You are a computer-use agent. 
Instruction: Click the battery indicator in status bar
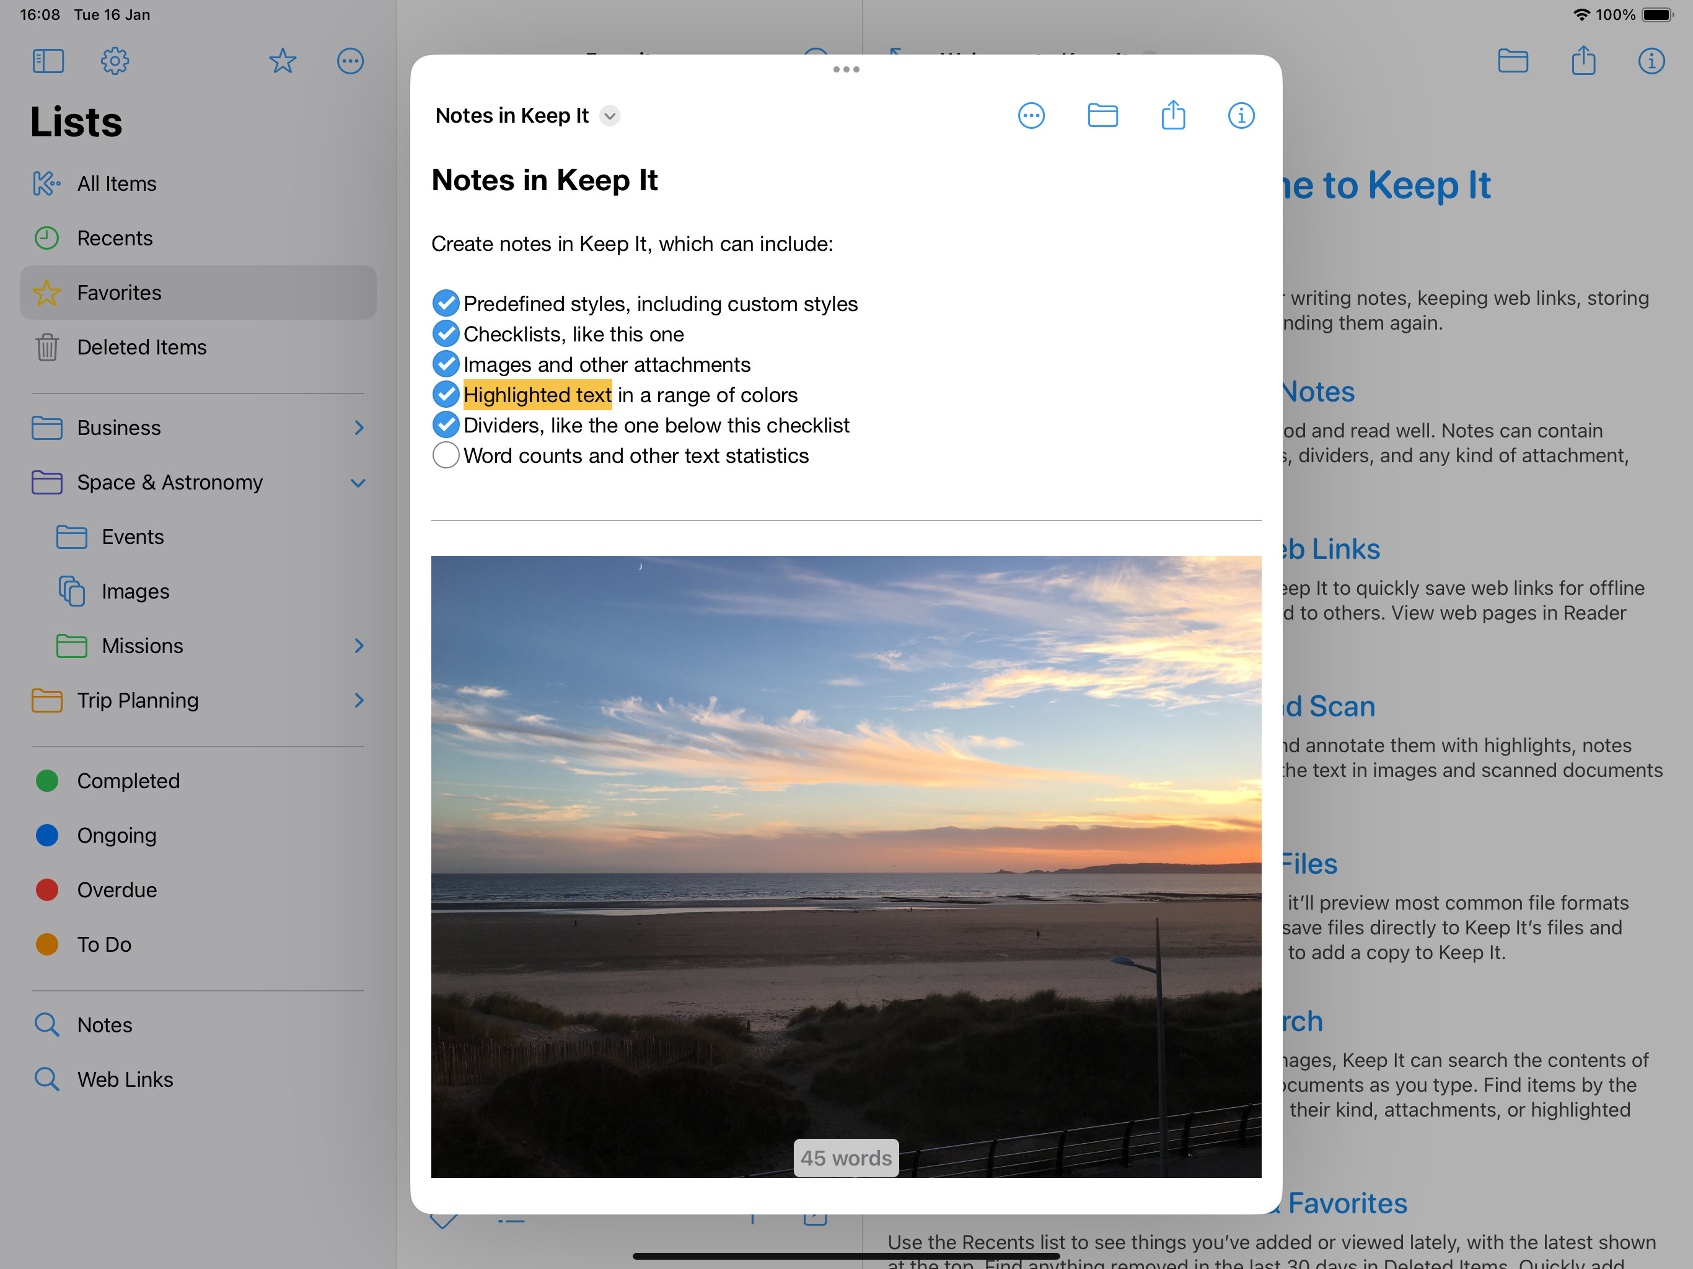(1658, 14)
